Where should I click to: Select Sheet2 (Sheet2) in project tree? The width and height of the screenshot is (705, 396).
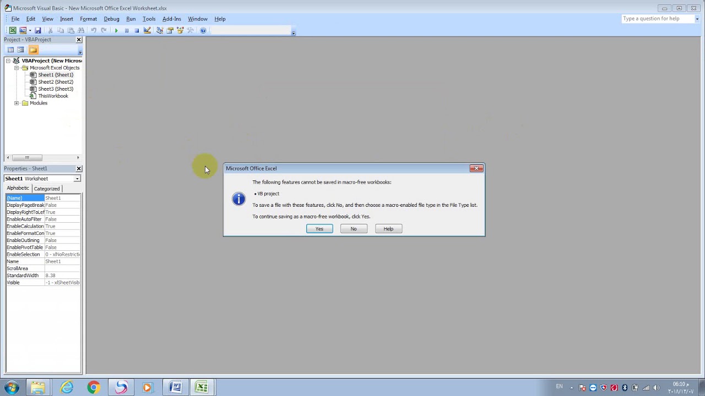click(x=56, y=82)
